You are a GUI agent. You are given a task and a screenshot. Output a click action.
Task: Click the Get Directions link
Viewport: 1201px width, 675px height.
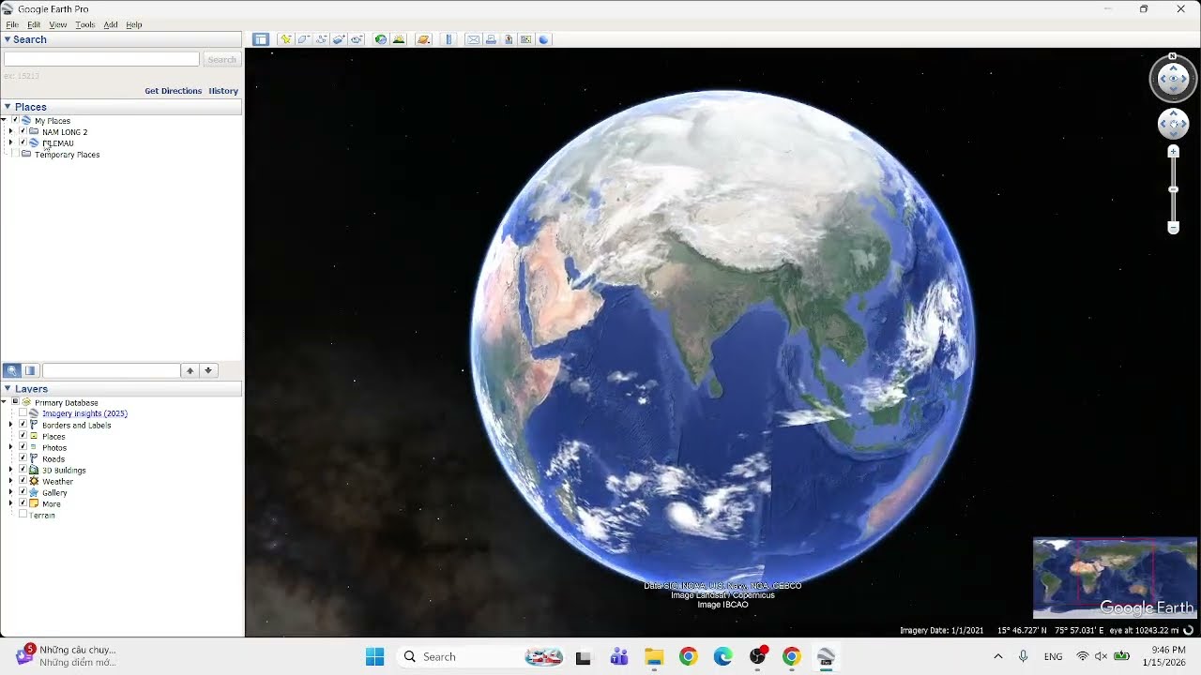tap(174, 91)
